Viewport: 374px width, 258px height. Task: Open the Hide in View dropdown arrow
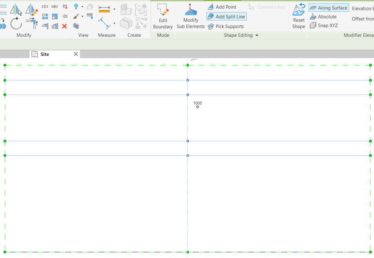coord(82,7)
